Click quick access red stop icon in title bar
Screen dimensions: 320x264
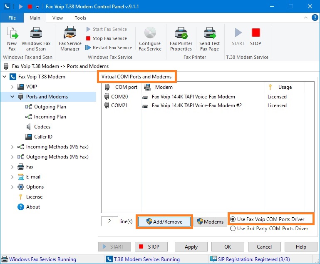point(30,7)
